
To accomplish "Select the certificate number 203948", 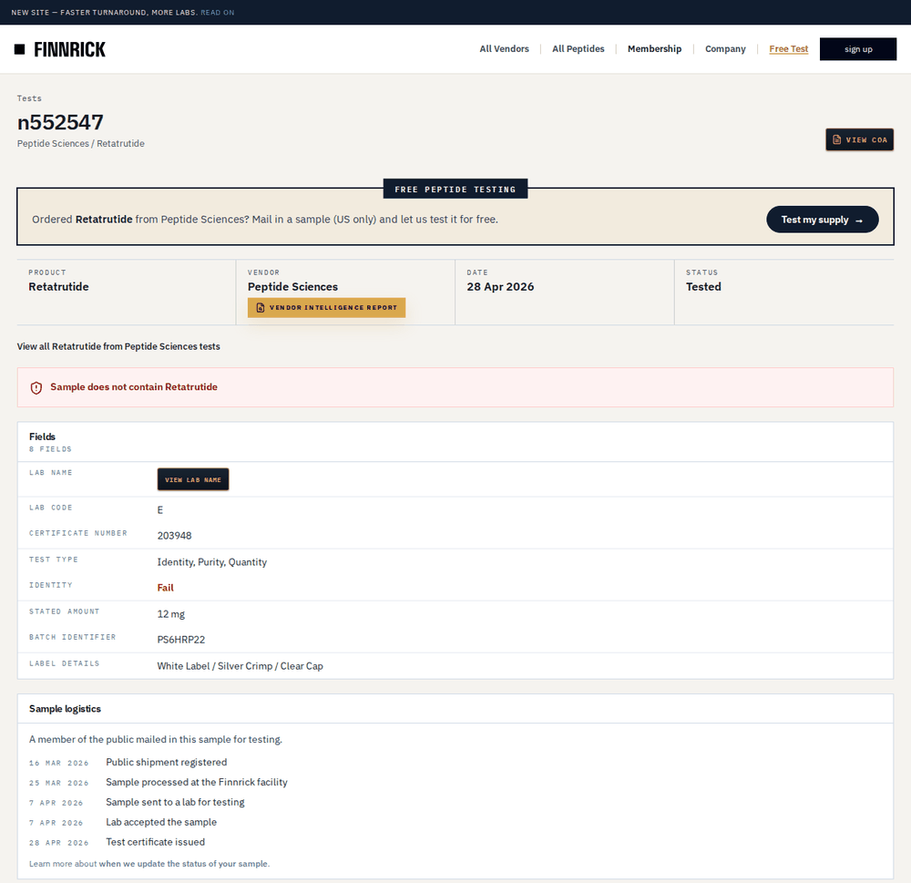I will (174, 536).
